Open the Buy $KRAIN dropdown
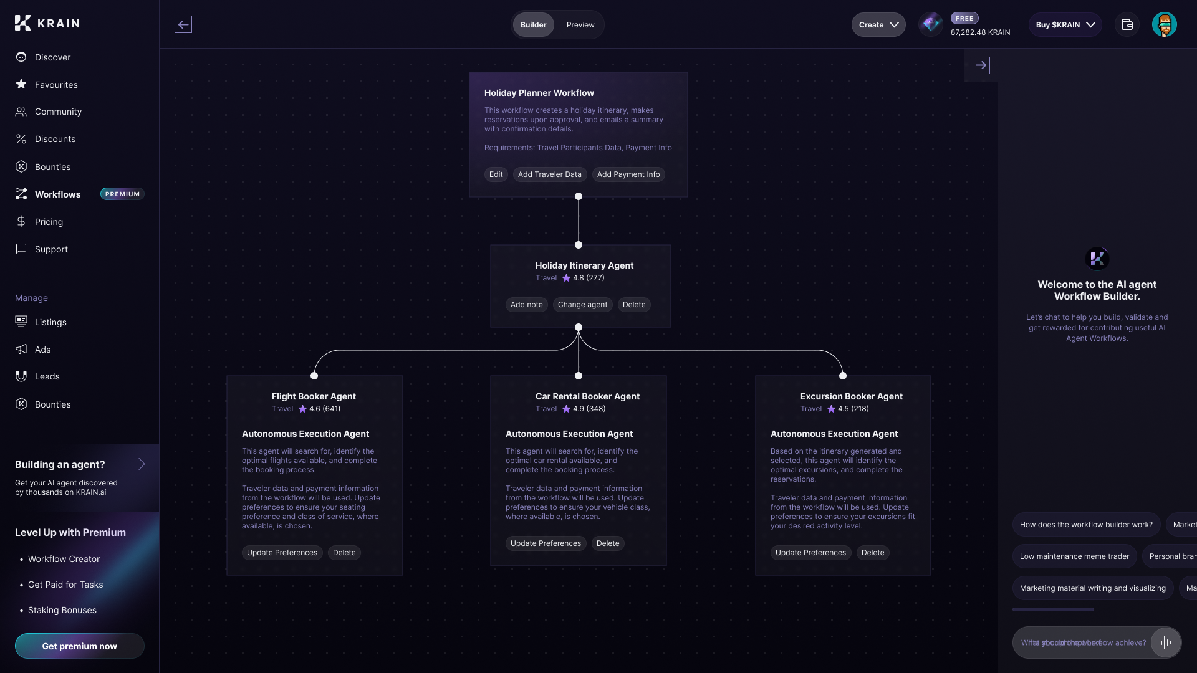The image size is (1197, 673). click(x=1065, y=25)
